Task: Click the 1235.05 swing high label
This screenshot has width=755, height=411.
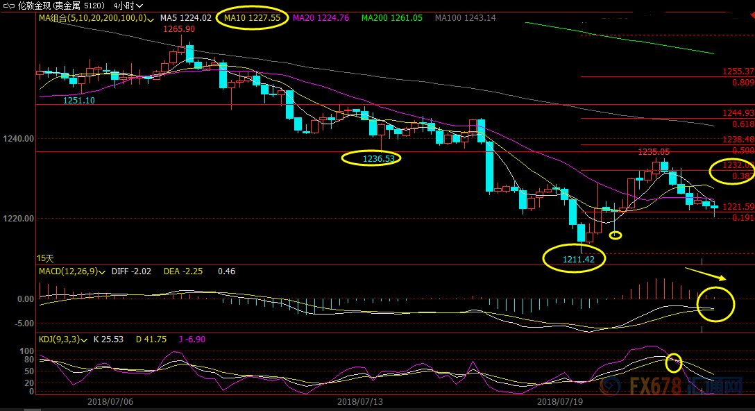Action: coord(654,152)
